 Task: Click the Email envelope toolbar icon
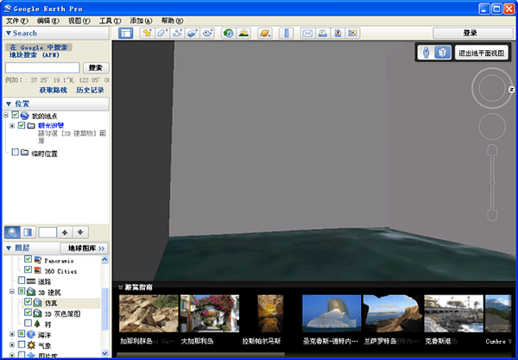point(306,33)
